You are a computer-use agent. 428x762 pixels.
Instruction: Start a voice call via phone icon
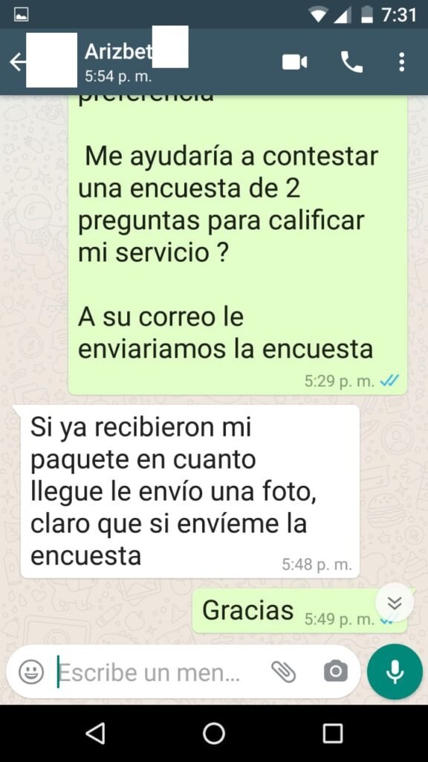(351, 63)
